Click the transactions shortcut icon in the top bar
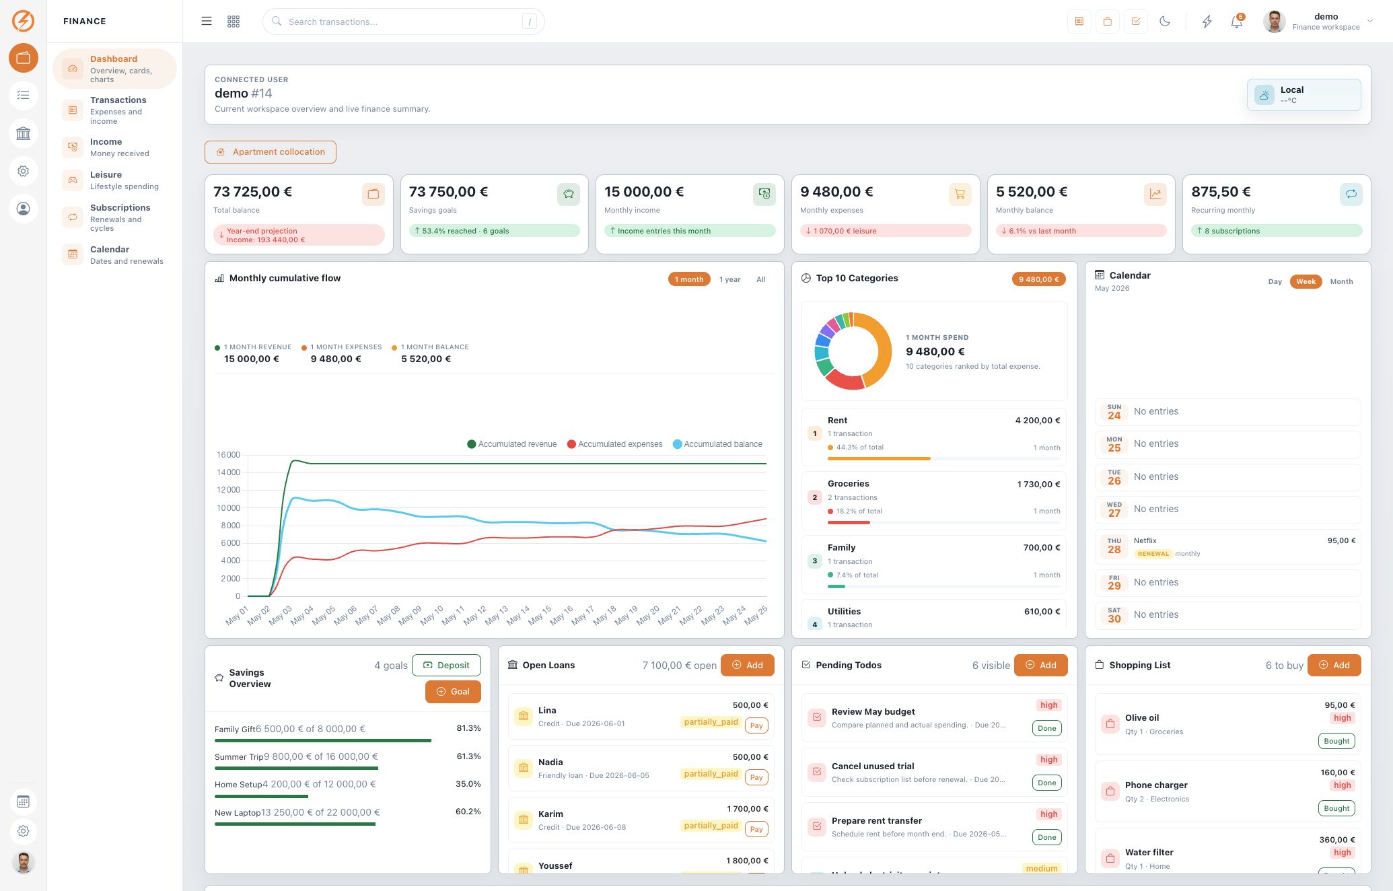Screen dimensions: 1393x891 coord(1079,22)
